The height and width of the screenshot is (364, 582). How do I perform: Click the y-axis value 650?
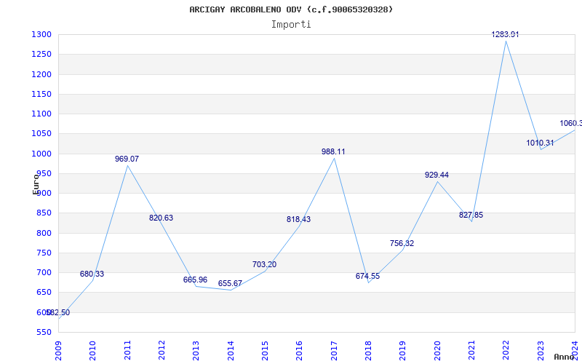click(44, 293)
